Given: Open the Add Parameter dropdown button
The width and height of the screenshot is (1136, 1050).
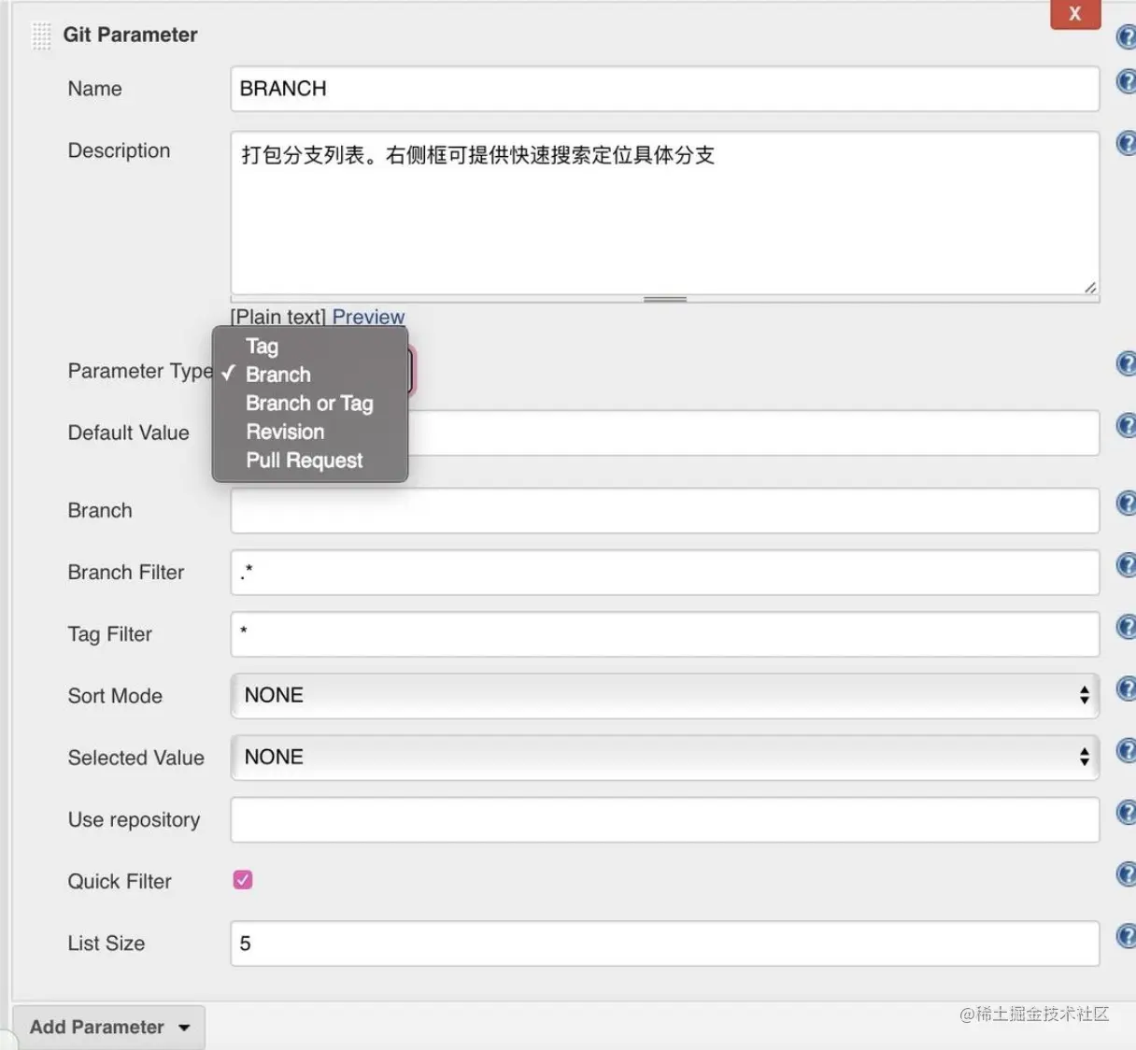Looking at the screenshot, I should (108, 1027).
